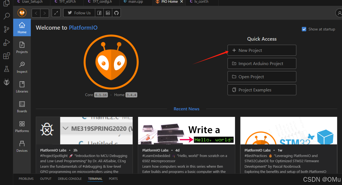This screenshot has width=342, height=185.
Task: Open the PORTS panel tab
Action: coord(113,179)
